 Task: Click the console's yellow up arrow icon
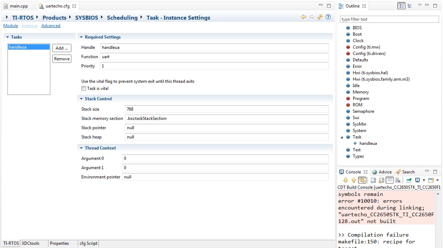pyautogui.click(x=353, y=180)
